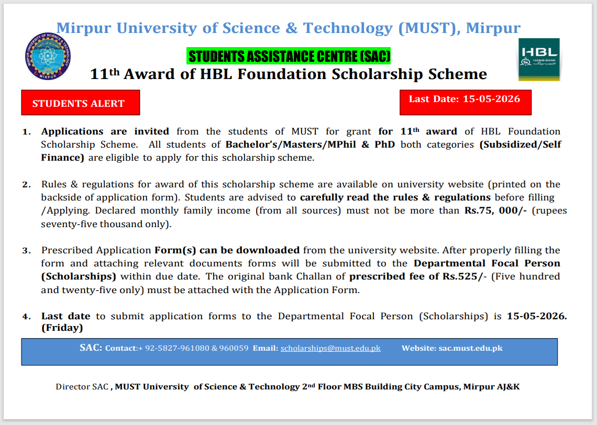Viewport: 597px width, 425px height.
Task: Click the red STUDENTS ALERT box
Action: point(80,103)
